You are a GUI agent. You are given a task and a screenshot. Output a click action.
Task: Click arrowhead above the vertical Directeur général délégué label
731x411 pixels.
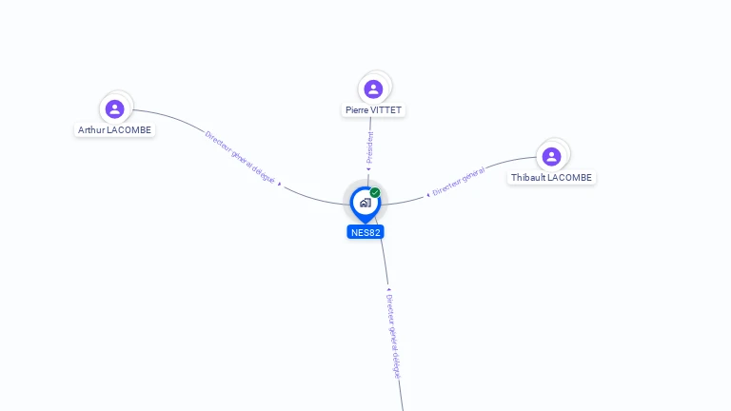[388, 289]
